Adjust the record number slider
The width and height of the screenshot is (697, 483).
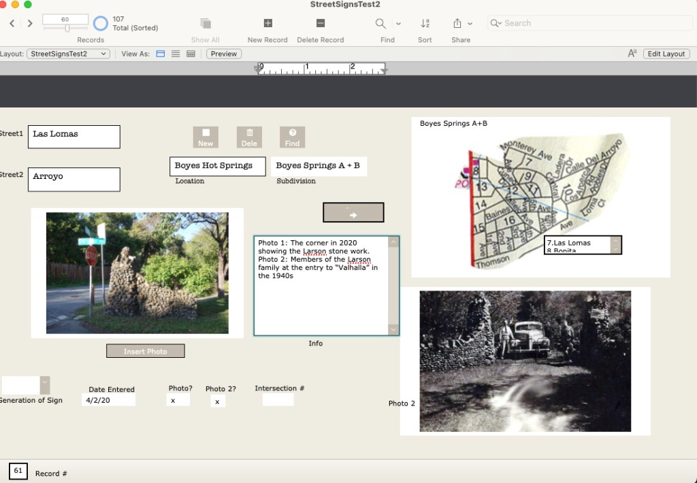pos(67,28)
